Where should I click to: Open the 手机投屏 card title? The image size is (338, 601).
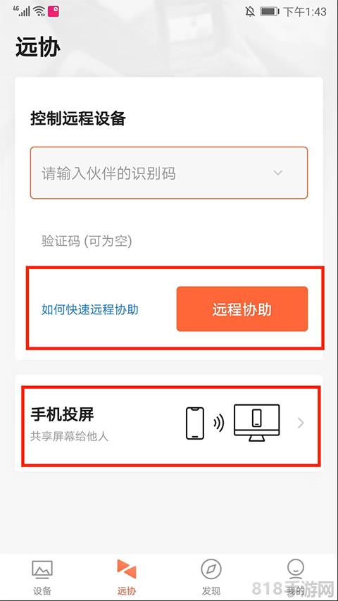[x=62, y=414]
